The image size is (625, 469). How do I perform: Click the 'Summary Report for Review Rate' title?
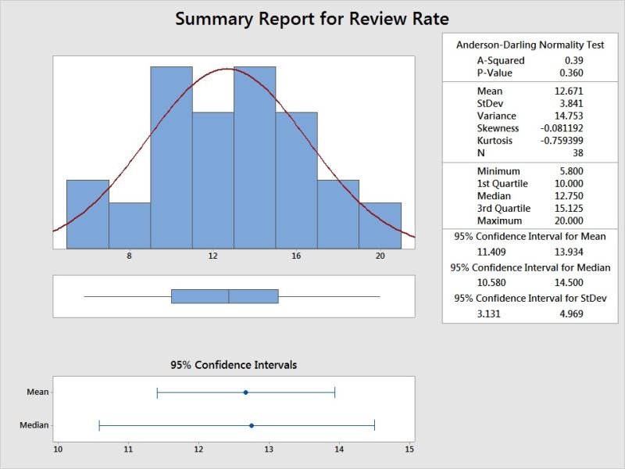click(x=312, y=18)
